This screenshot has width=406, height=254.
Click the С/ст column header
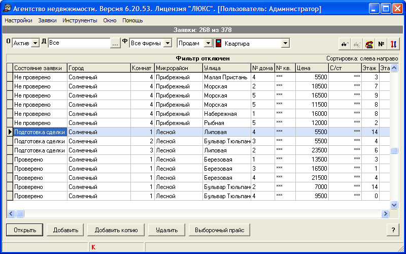[345, 68]
